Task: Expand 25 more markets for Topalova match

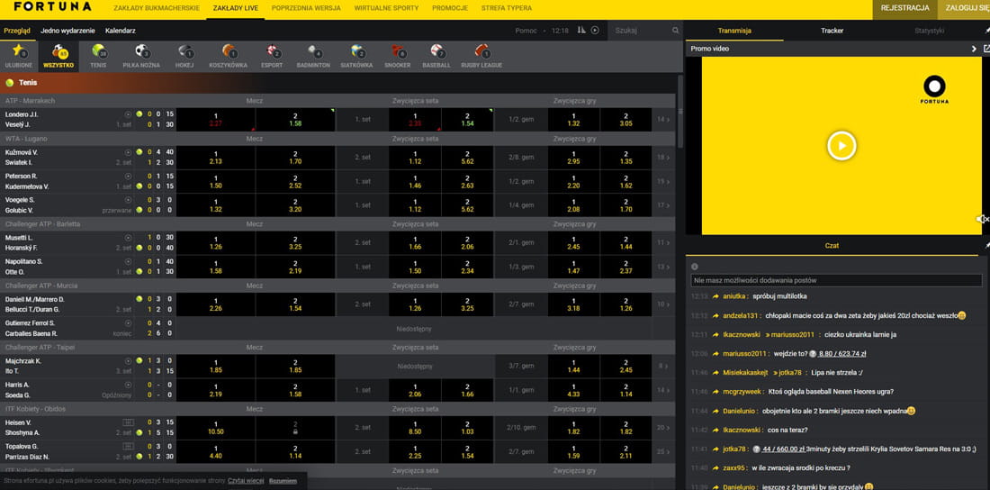Action: click(x=663, y=451)
